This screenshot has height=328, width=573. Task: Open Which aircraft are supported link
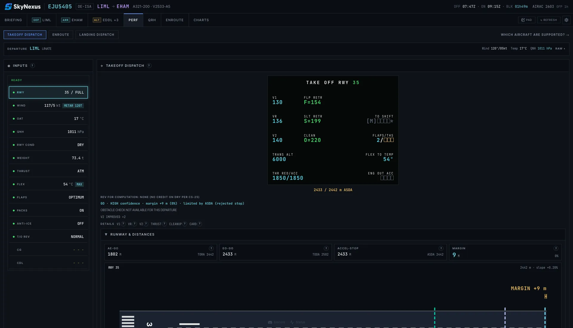535,35
